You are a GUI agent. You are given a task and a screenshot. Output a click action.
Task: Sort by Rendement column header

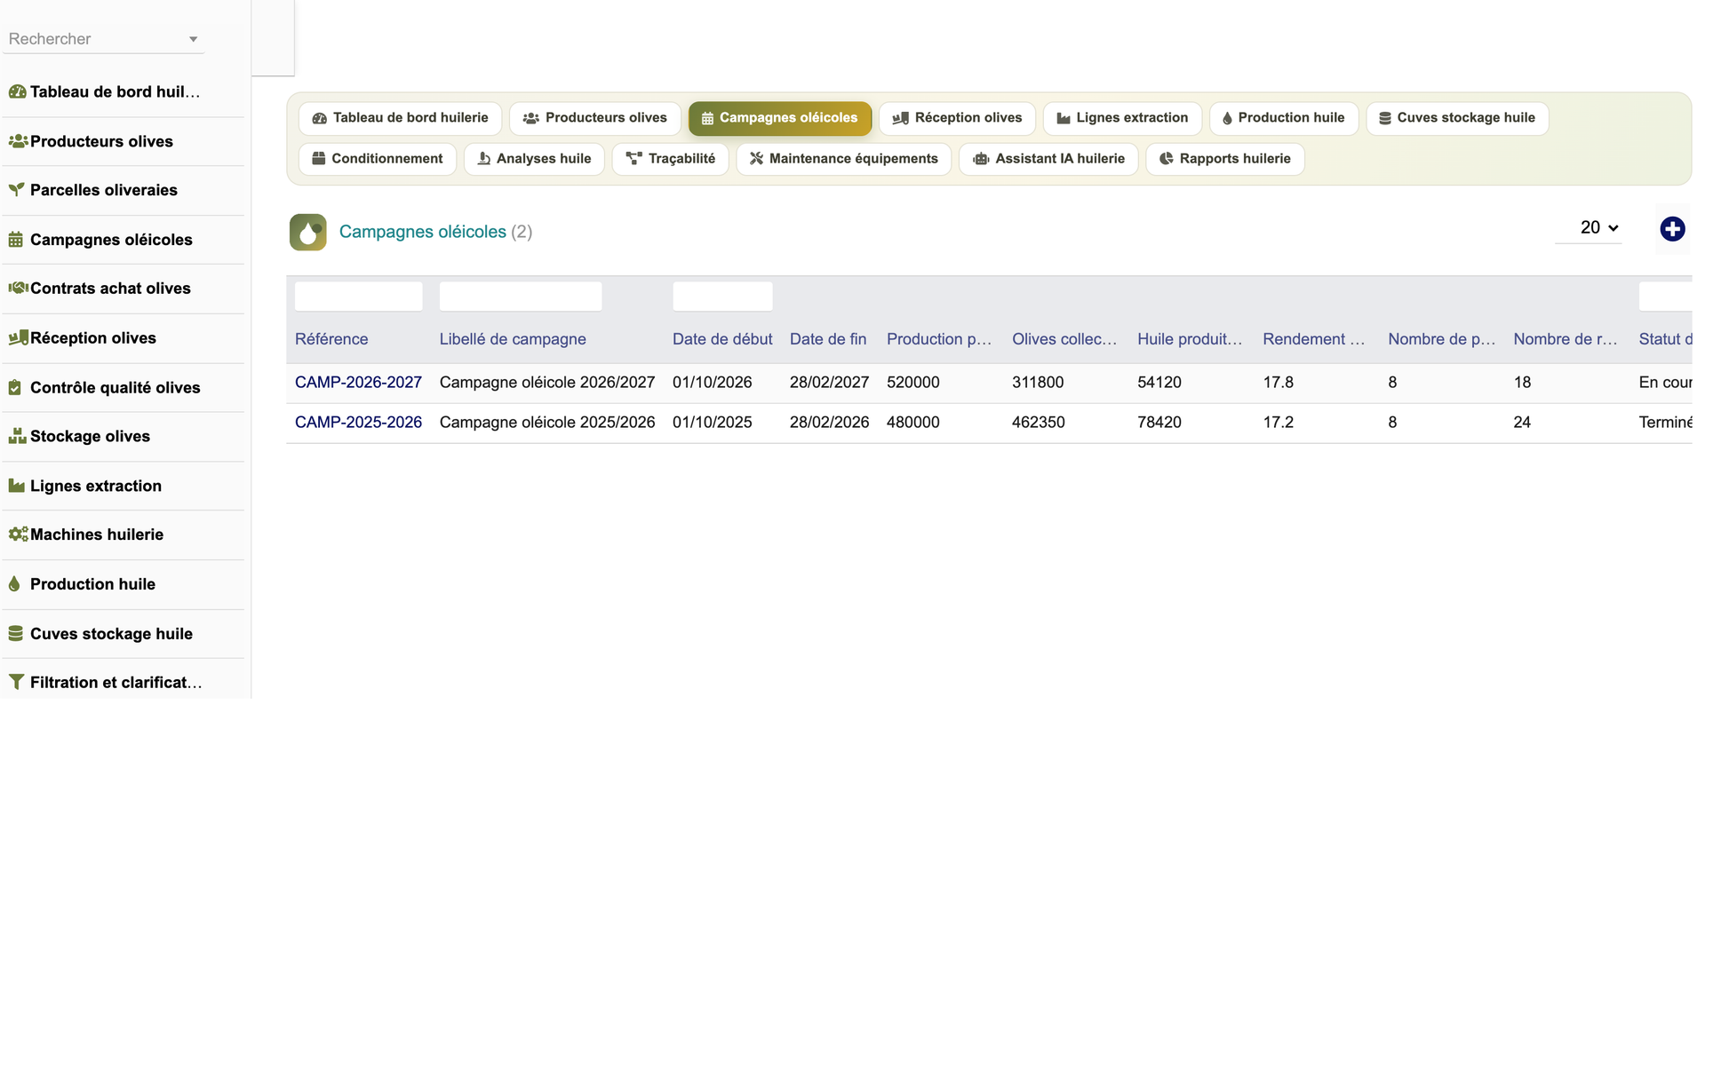pos(1313,339)
